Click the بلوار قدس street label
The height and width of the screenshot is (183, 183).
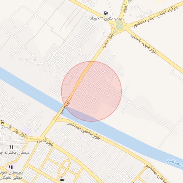(45, 142)
